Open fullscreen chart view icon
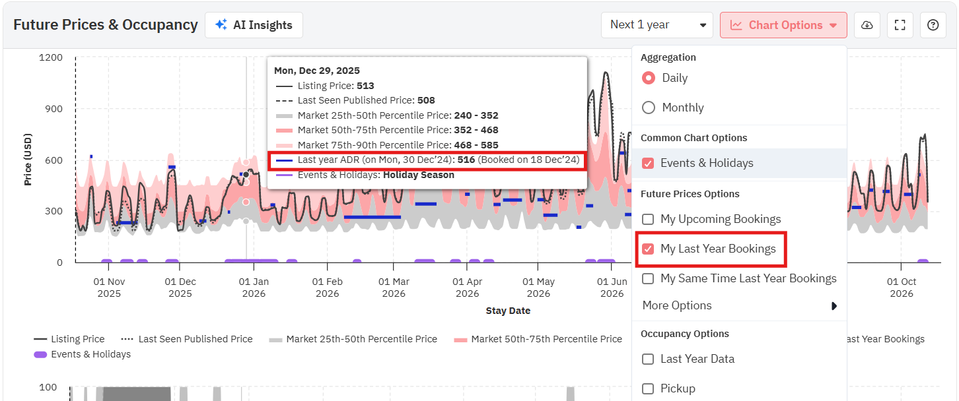 900,25
